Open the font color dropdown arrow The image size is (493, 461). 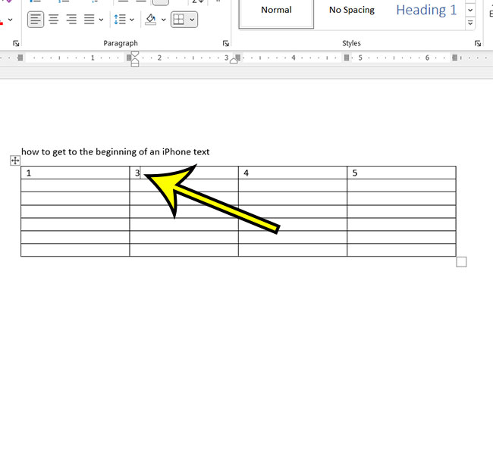[x=11, y=20]
